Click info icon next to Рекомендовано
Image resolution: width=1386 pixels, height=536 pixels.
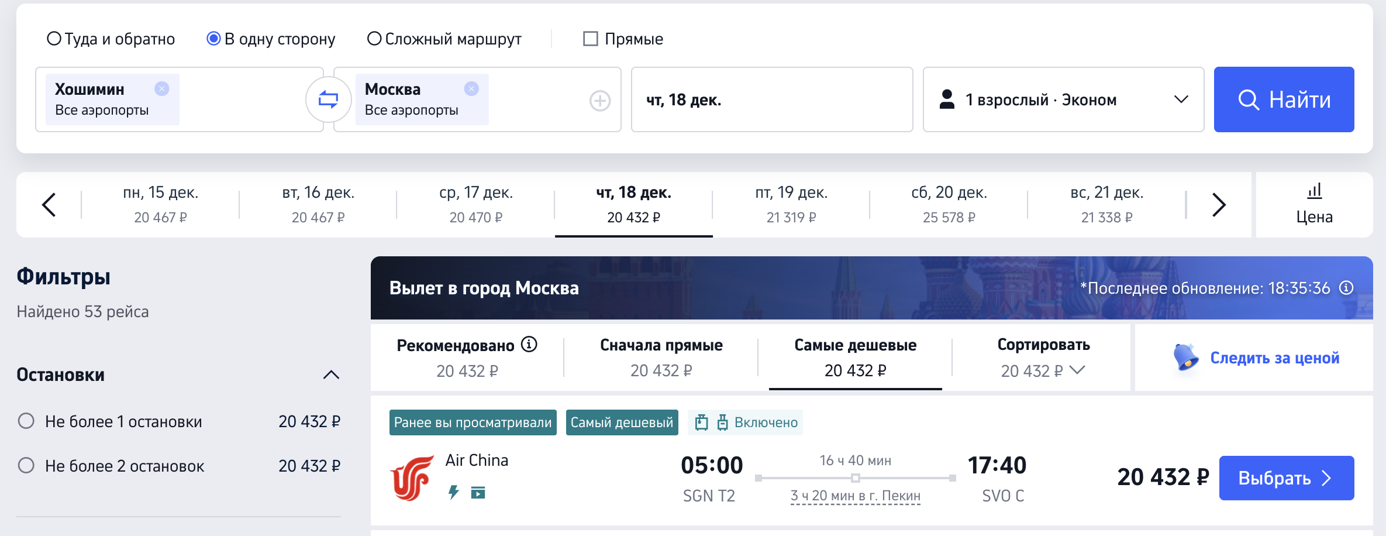tap(529, 344)
